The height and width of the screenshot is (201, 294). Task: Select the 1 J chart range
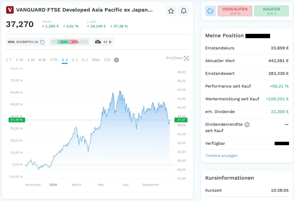pos(65,60)
